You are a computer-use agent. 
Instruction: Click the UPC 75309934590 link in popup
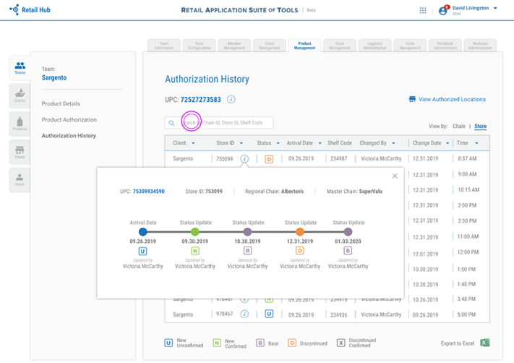[149, 192]
